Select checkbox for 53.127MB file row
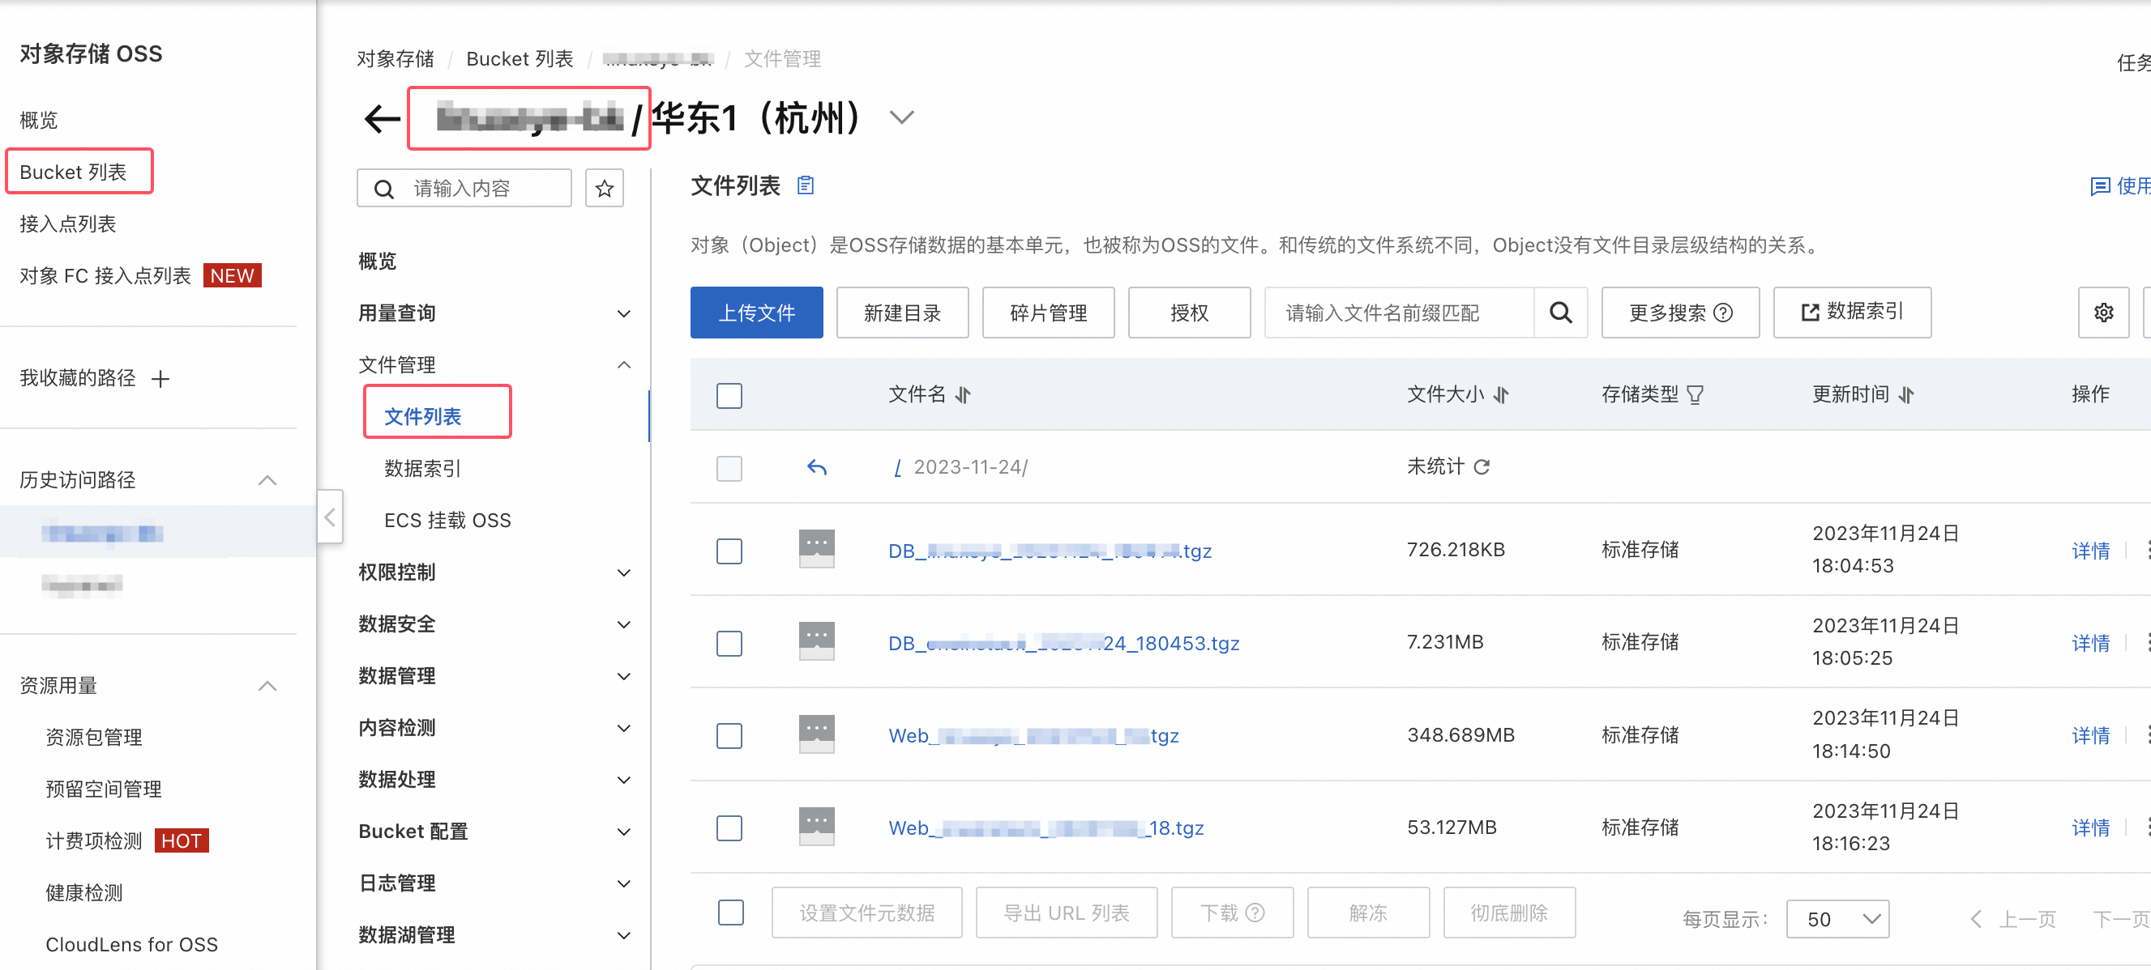Screen dimensions: 2151x970 click(729, 828)
